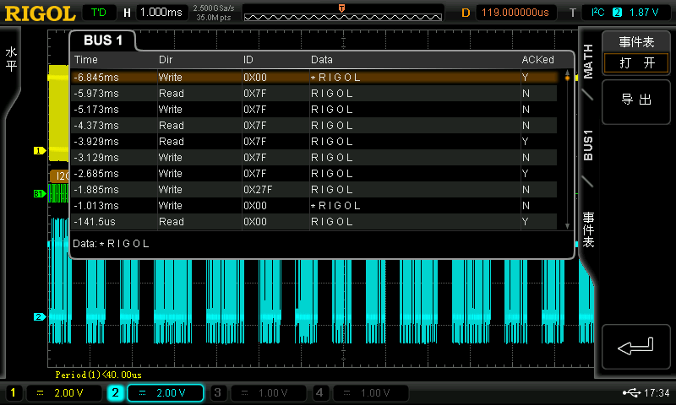The width and height of the screenshot is (676, 405).
Task: Click the Period(1) measurement readout
Action: click(98, 375)
